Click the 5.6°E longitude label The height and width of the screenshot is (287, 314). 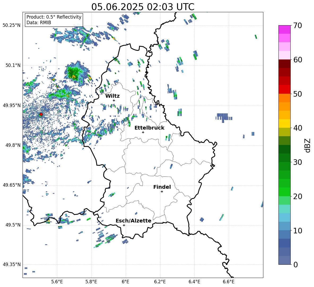tap(57, 282)
